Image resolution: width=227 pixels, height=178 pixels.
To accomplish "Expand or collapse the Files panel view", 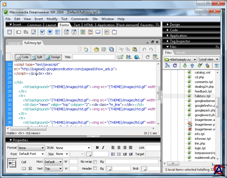I will point(217,66).
